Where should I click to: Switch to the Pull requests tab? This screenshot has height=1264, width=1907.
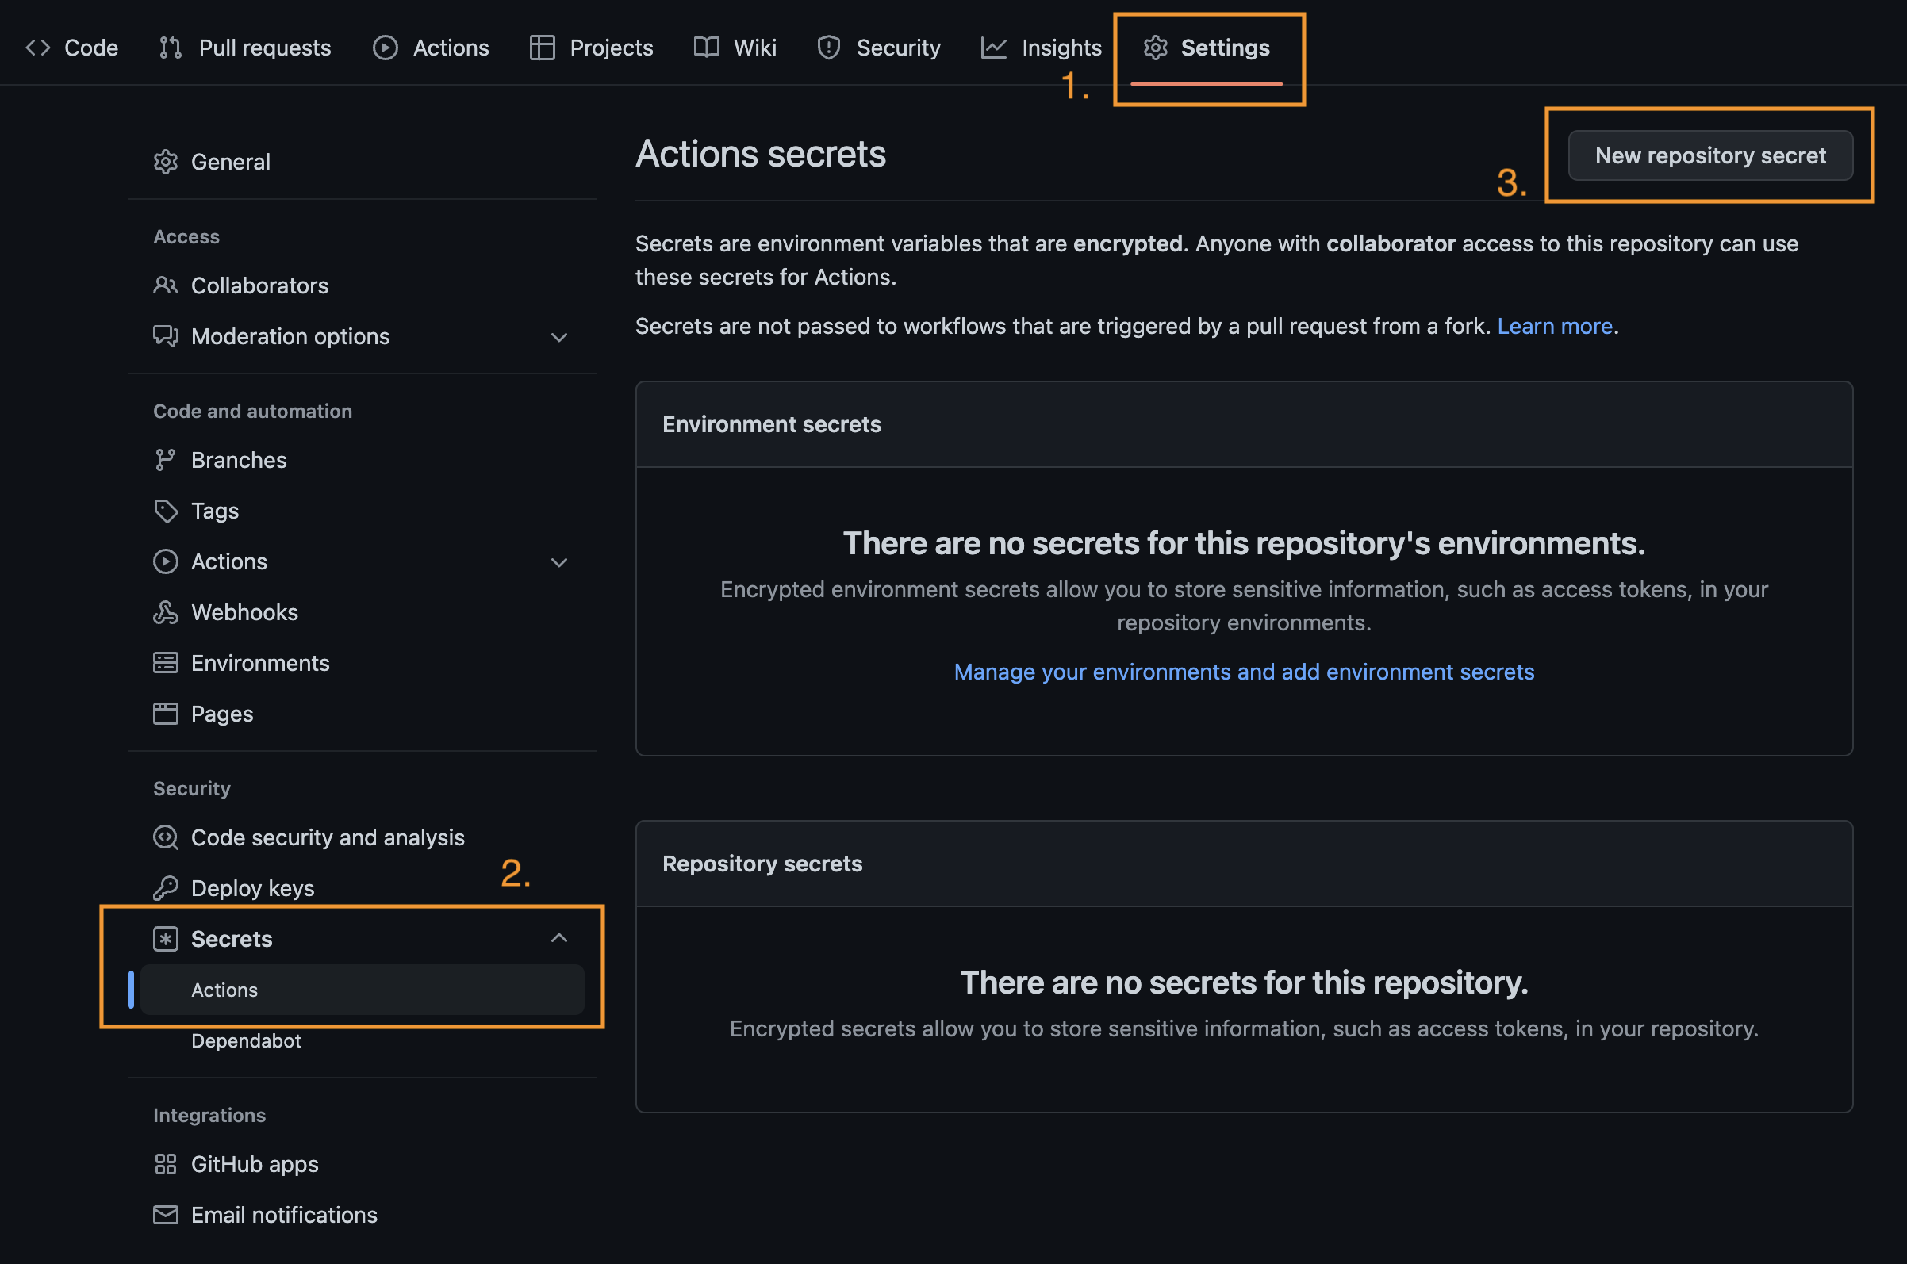(x=245, y=48)
